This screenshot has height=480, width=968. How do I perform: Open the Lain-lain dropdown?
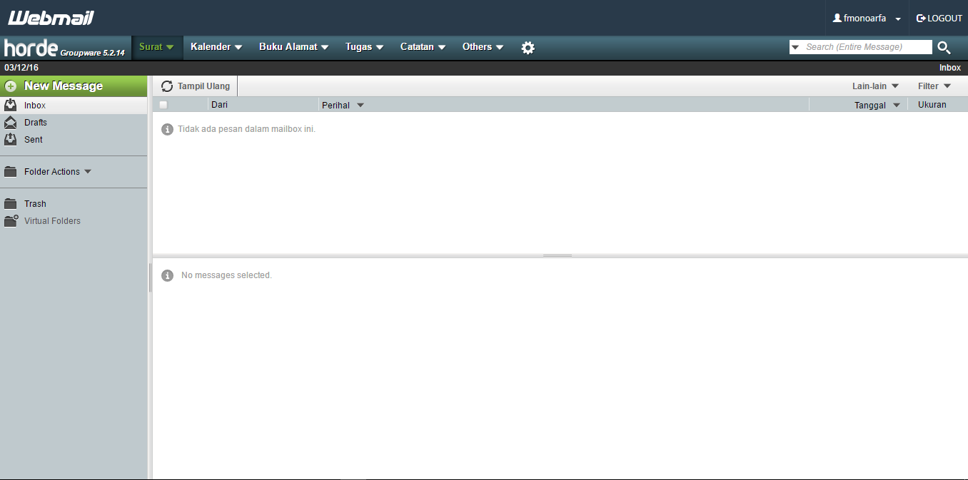(869, 86)
